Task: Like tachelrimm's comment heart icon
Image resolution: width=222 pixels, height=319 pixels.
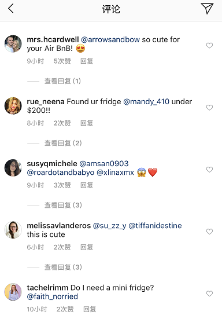Action: (x=209, y=294)
